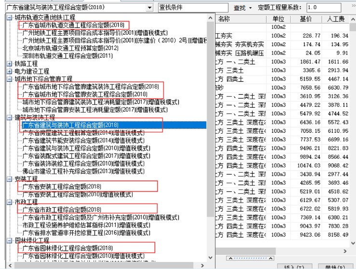Select 广东省排水管道非开挖修复工程(2016)
Image resolution: width=356 pixels, height=269 pixels.
coord(86,233)
